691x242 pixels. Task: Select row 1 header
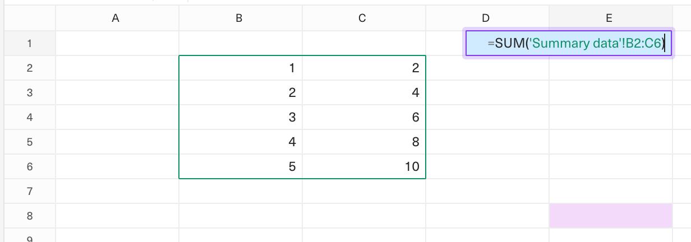point(30,43)
